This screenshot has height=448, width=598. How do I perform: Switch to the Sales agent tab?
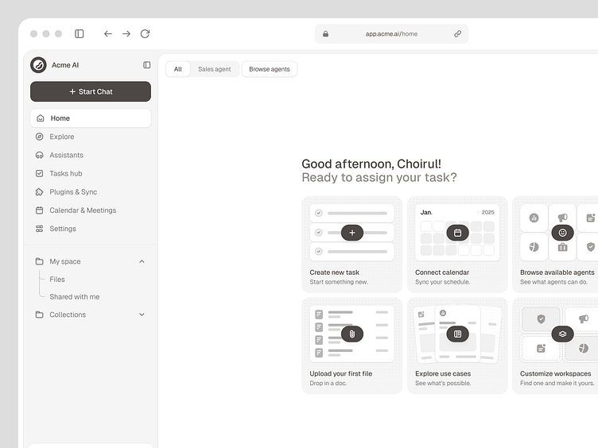(x=214, y=69)
